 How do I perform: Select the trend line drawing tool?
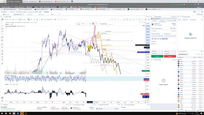click(2, 26)
